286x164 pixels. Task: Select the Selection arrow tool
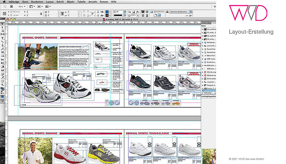[2, 24]
